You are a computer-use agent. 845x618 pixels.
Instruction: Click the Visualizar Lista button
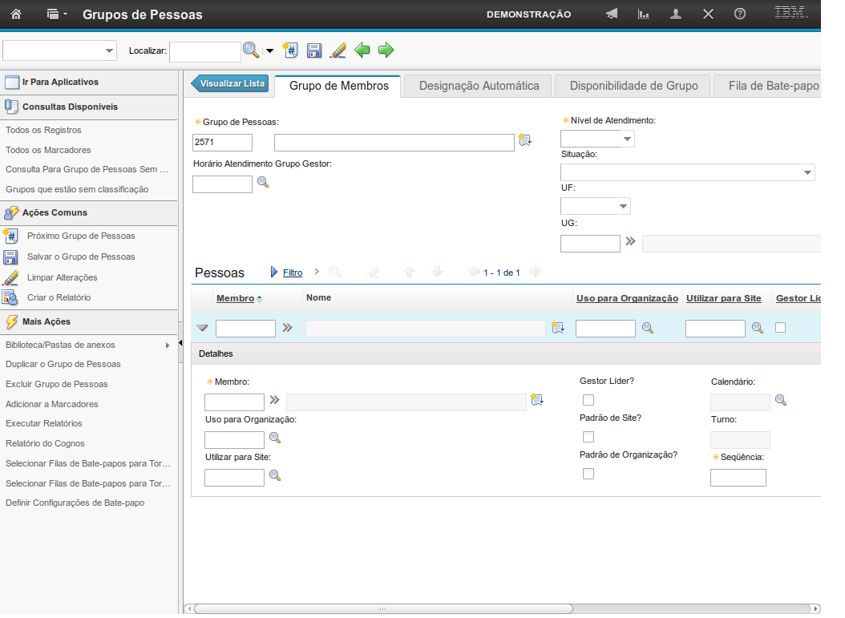tap(229, 83)
